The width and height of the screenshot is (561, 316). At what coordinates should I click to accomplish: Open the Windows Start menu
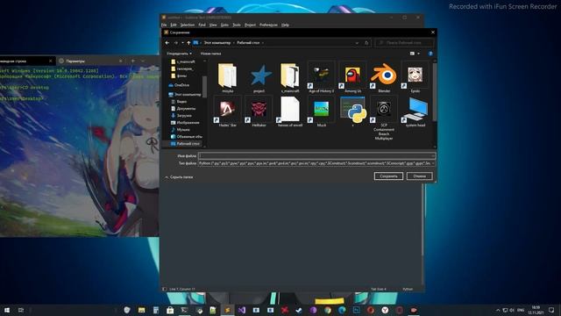pos(7,310)
